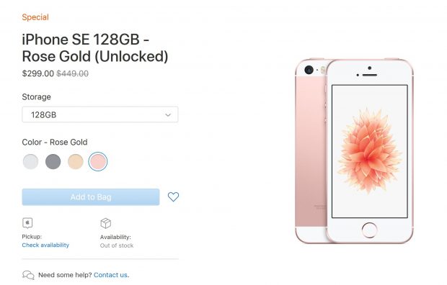Follow the Contact us link

click(x=110, y=275)
